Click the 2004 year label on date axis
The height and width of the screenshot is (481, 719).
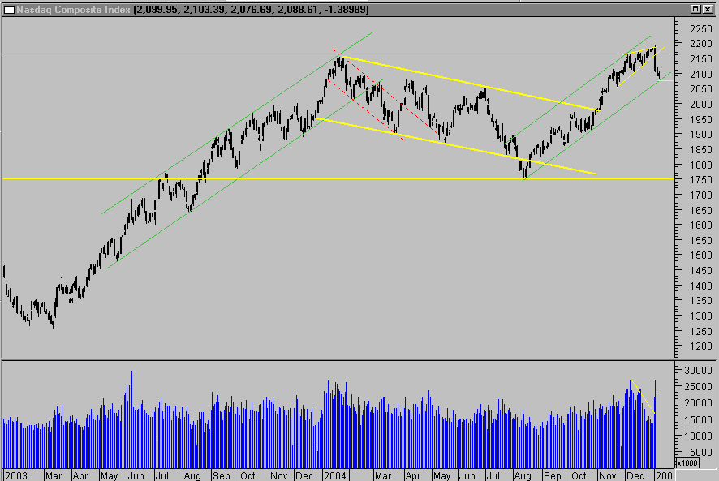point(335,476)
